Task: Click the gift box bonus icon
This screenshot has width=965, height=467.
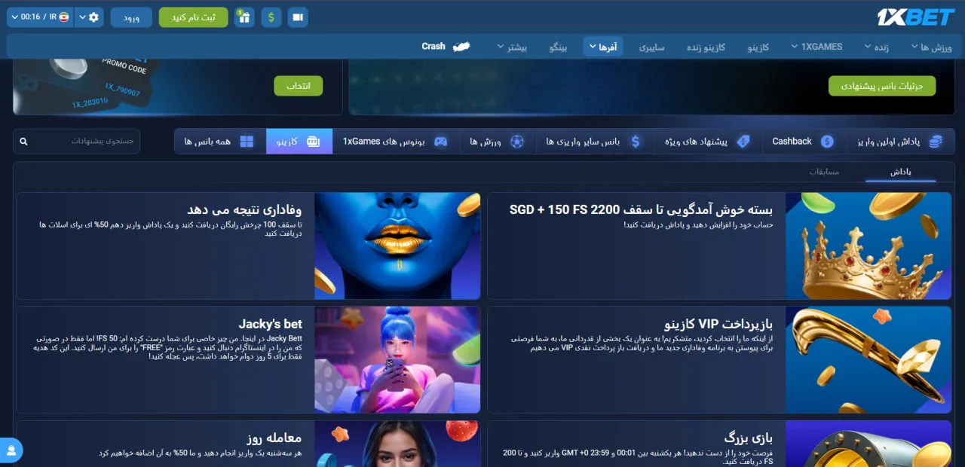Action: [243, 17]
